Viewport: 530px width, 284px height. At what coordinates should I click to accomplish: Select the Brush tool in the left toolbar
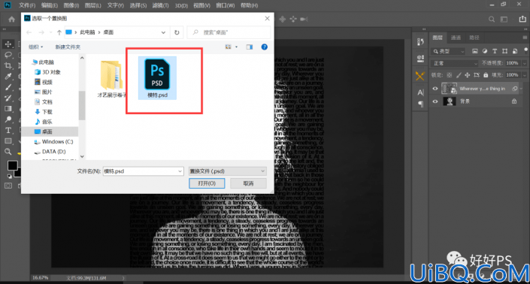pos(8,87)
